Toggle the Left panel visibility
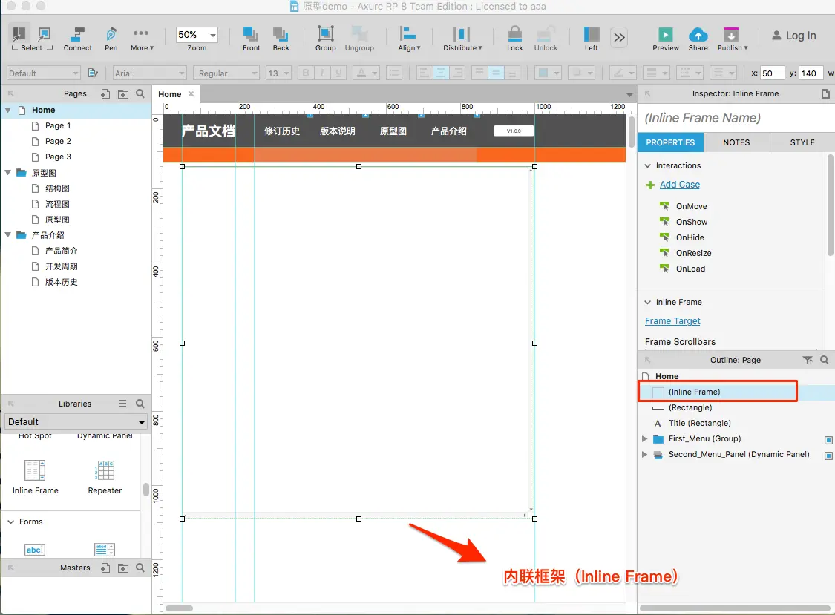 [x=591, y=39]
